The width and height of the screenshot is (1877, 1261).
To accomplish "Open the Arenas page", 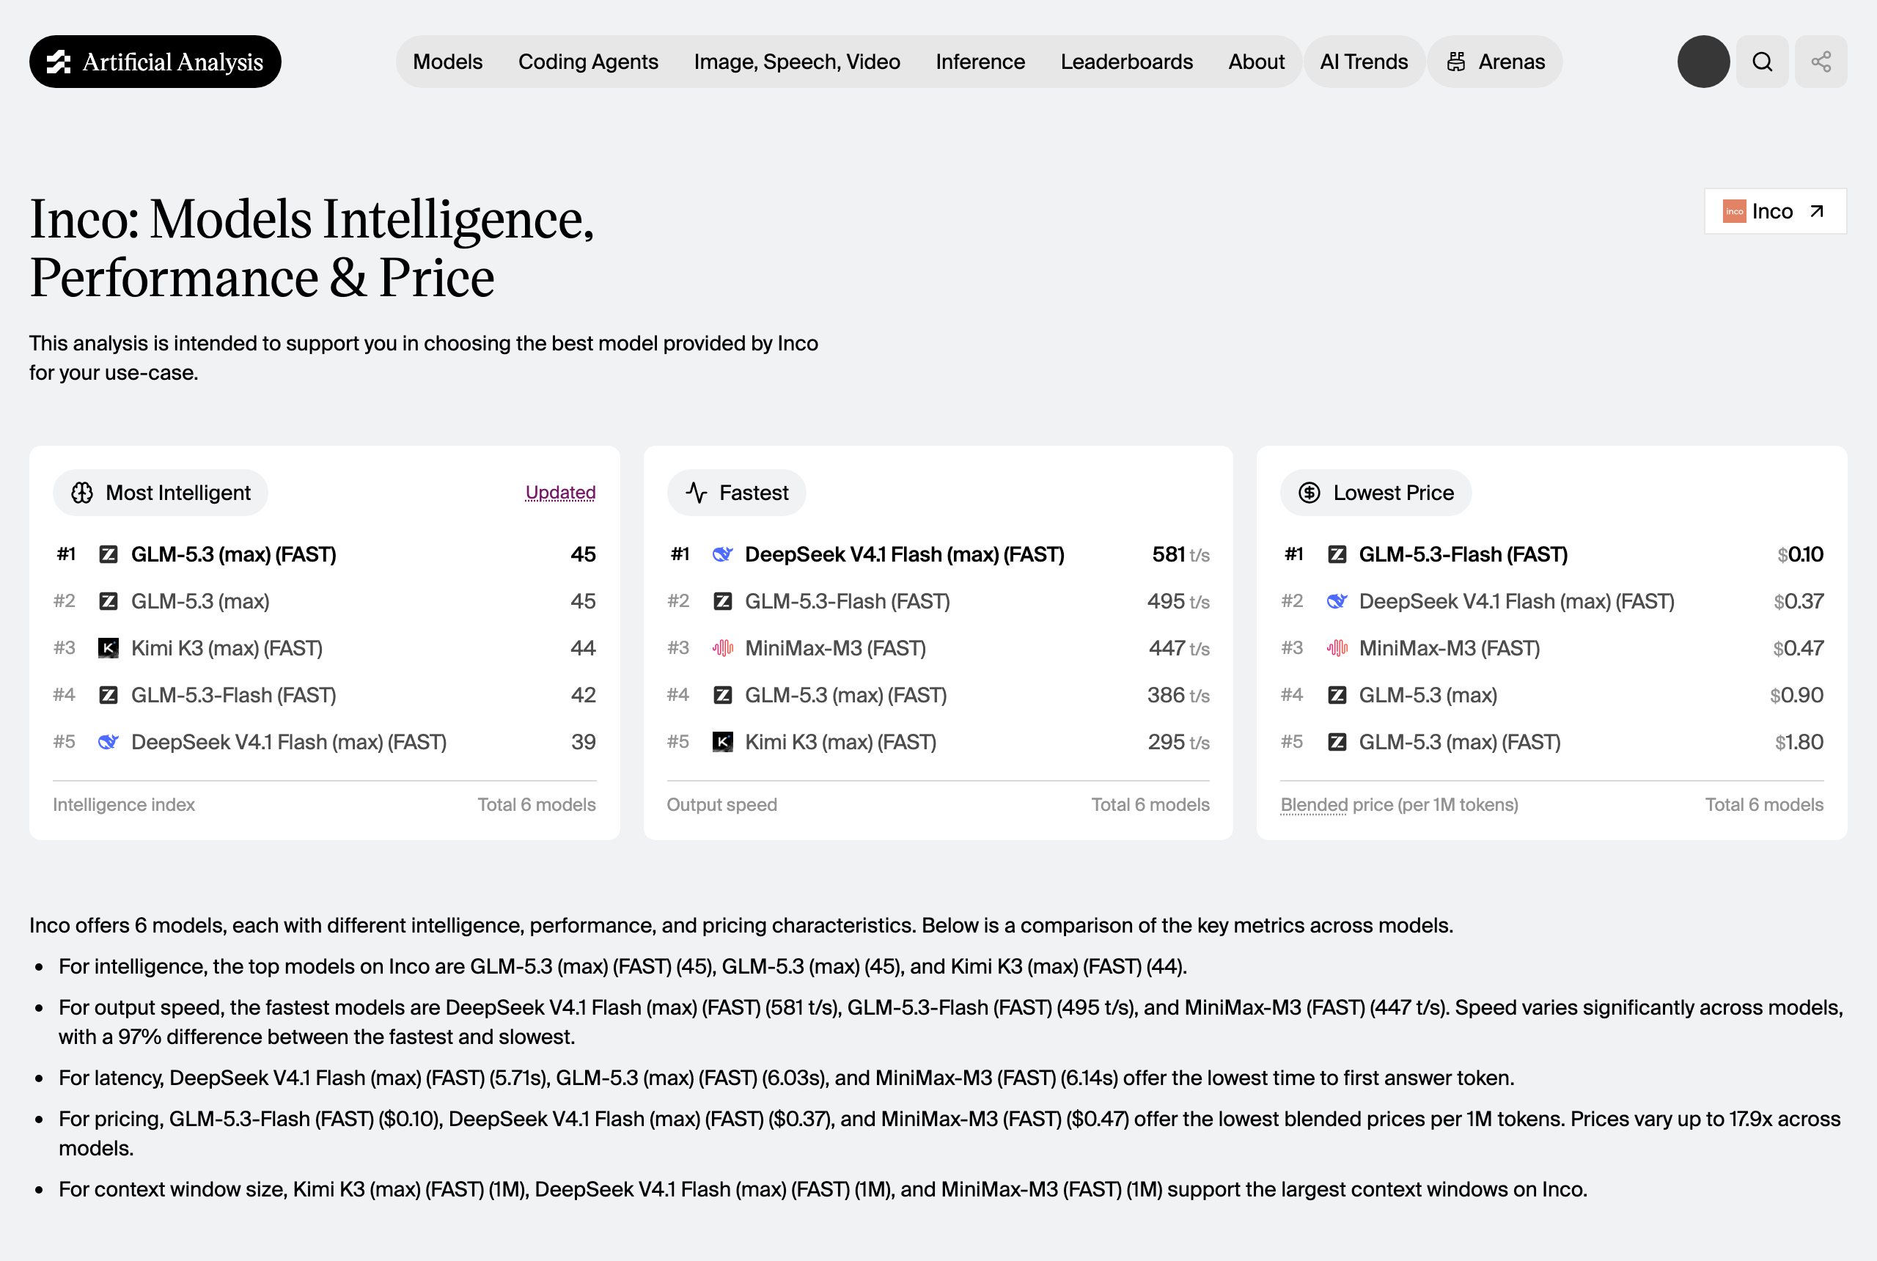I will coord(1495,62).
